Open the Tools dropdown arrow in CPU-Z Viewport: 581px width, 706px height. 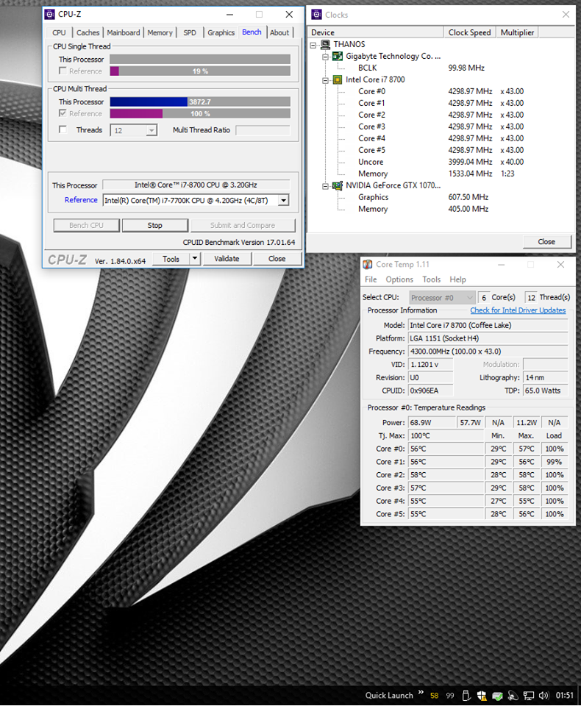point(195,258)
